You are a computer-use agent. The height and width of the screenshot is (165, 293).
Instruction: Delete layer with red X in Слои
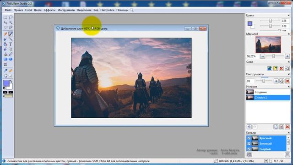(281, 68)
